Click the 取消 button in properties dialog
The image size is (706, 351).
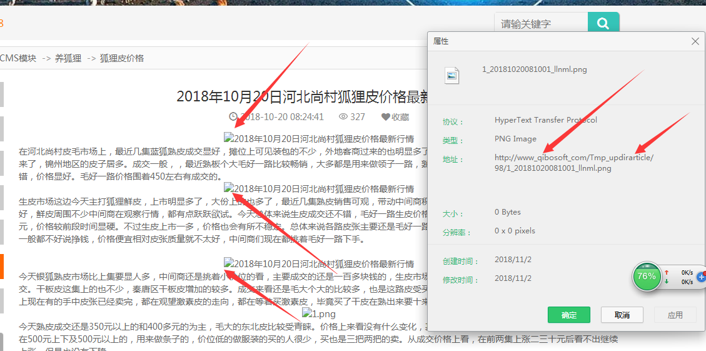pos(622,315)
